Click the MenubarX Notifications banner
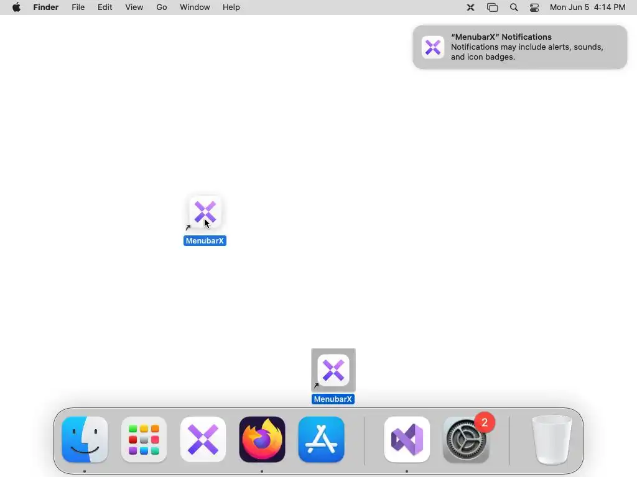Viewport: 637px width, 477px height. pos(520,47)
